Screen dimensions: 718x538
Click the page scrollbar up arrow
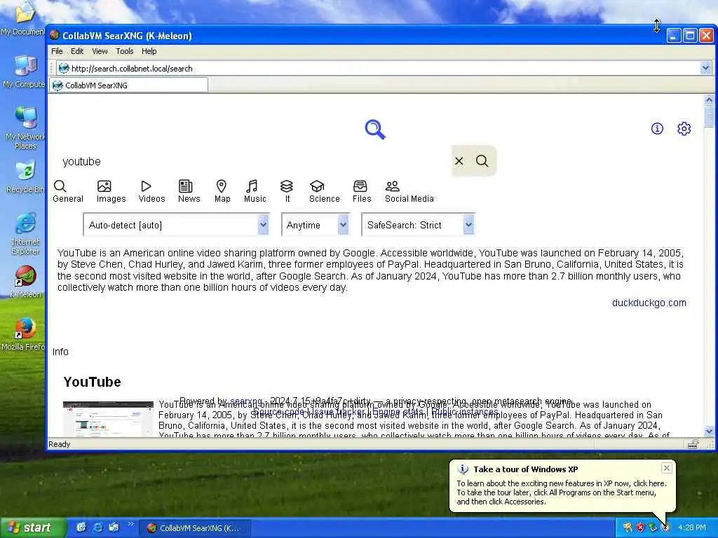click(709, 99)
